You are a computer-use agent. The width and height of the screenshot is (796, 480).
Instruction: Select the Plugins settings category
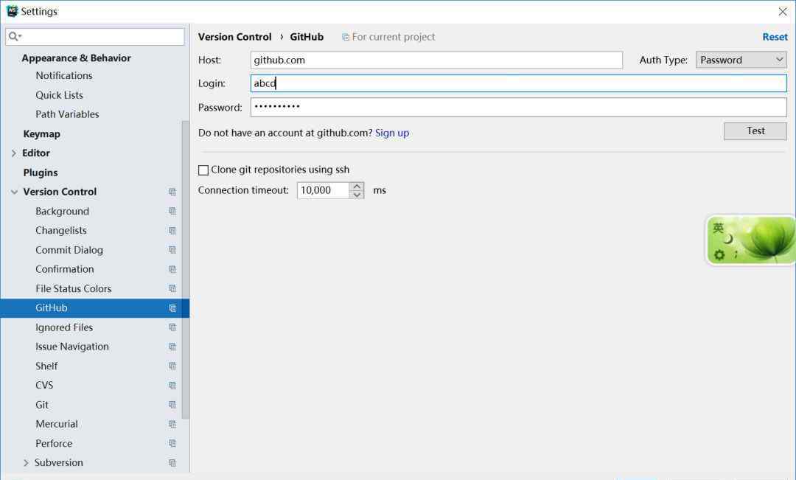(41, 173)
